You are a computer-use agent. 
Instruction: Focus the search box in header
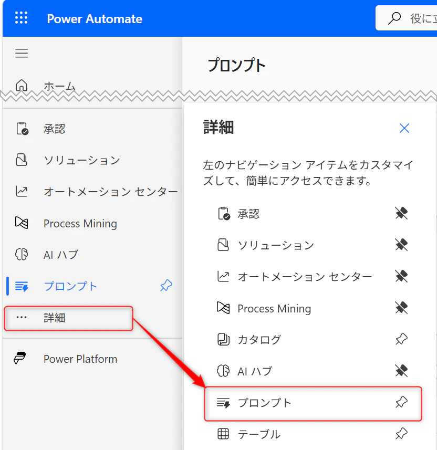[x=406, y=18]
